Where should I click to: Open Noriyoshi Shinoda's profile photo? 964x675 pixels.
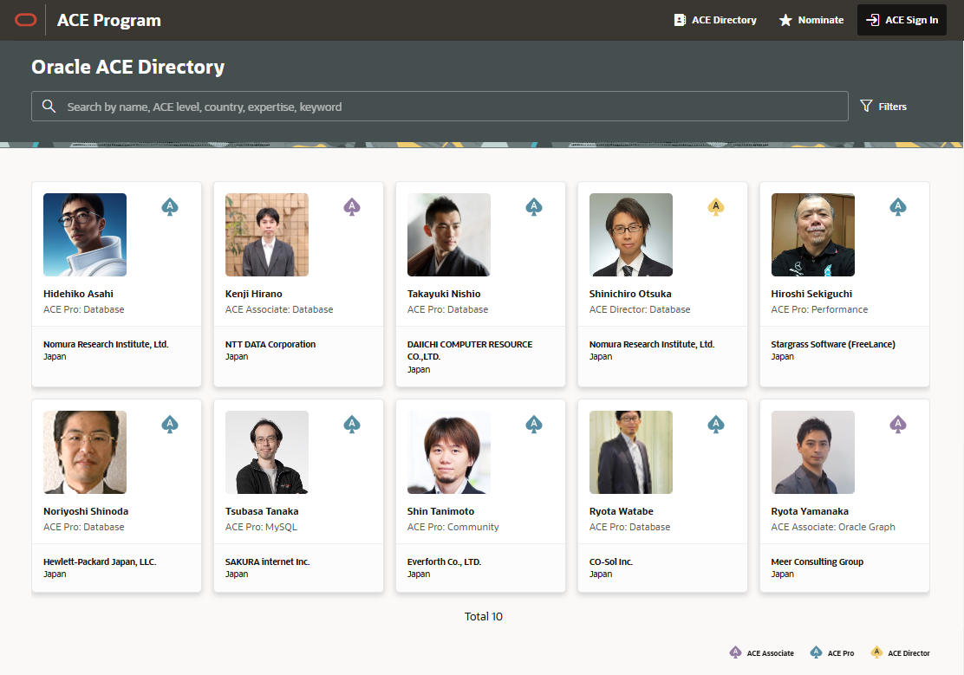coord(85,452)
